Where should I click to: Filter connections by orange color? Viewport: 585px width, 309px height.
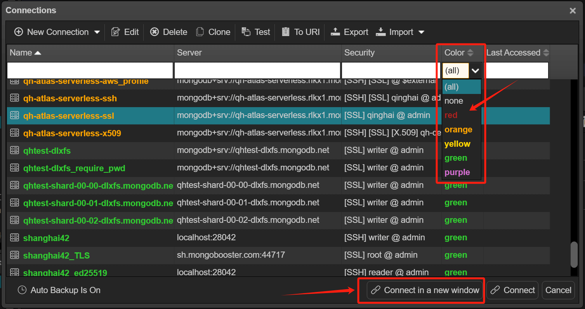pyautogui.click(x=462, y=130)
